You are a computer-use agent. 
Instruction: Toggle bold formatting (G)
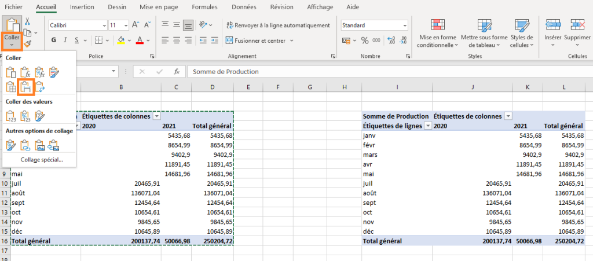[x=53, y=40]
